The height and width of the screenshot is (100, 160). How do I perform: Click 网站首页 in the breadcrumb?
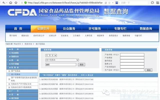(x=17, y=44)
